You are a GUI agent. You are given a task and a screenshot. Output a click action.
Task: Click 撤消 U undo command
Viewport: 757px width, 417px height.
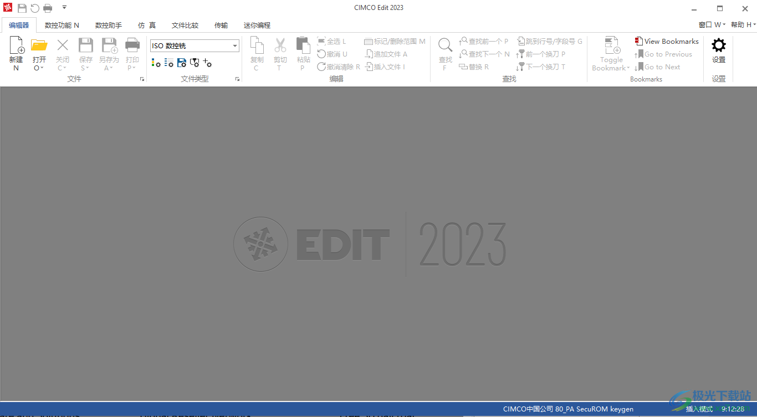pos(332,54)
